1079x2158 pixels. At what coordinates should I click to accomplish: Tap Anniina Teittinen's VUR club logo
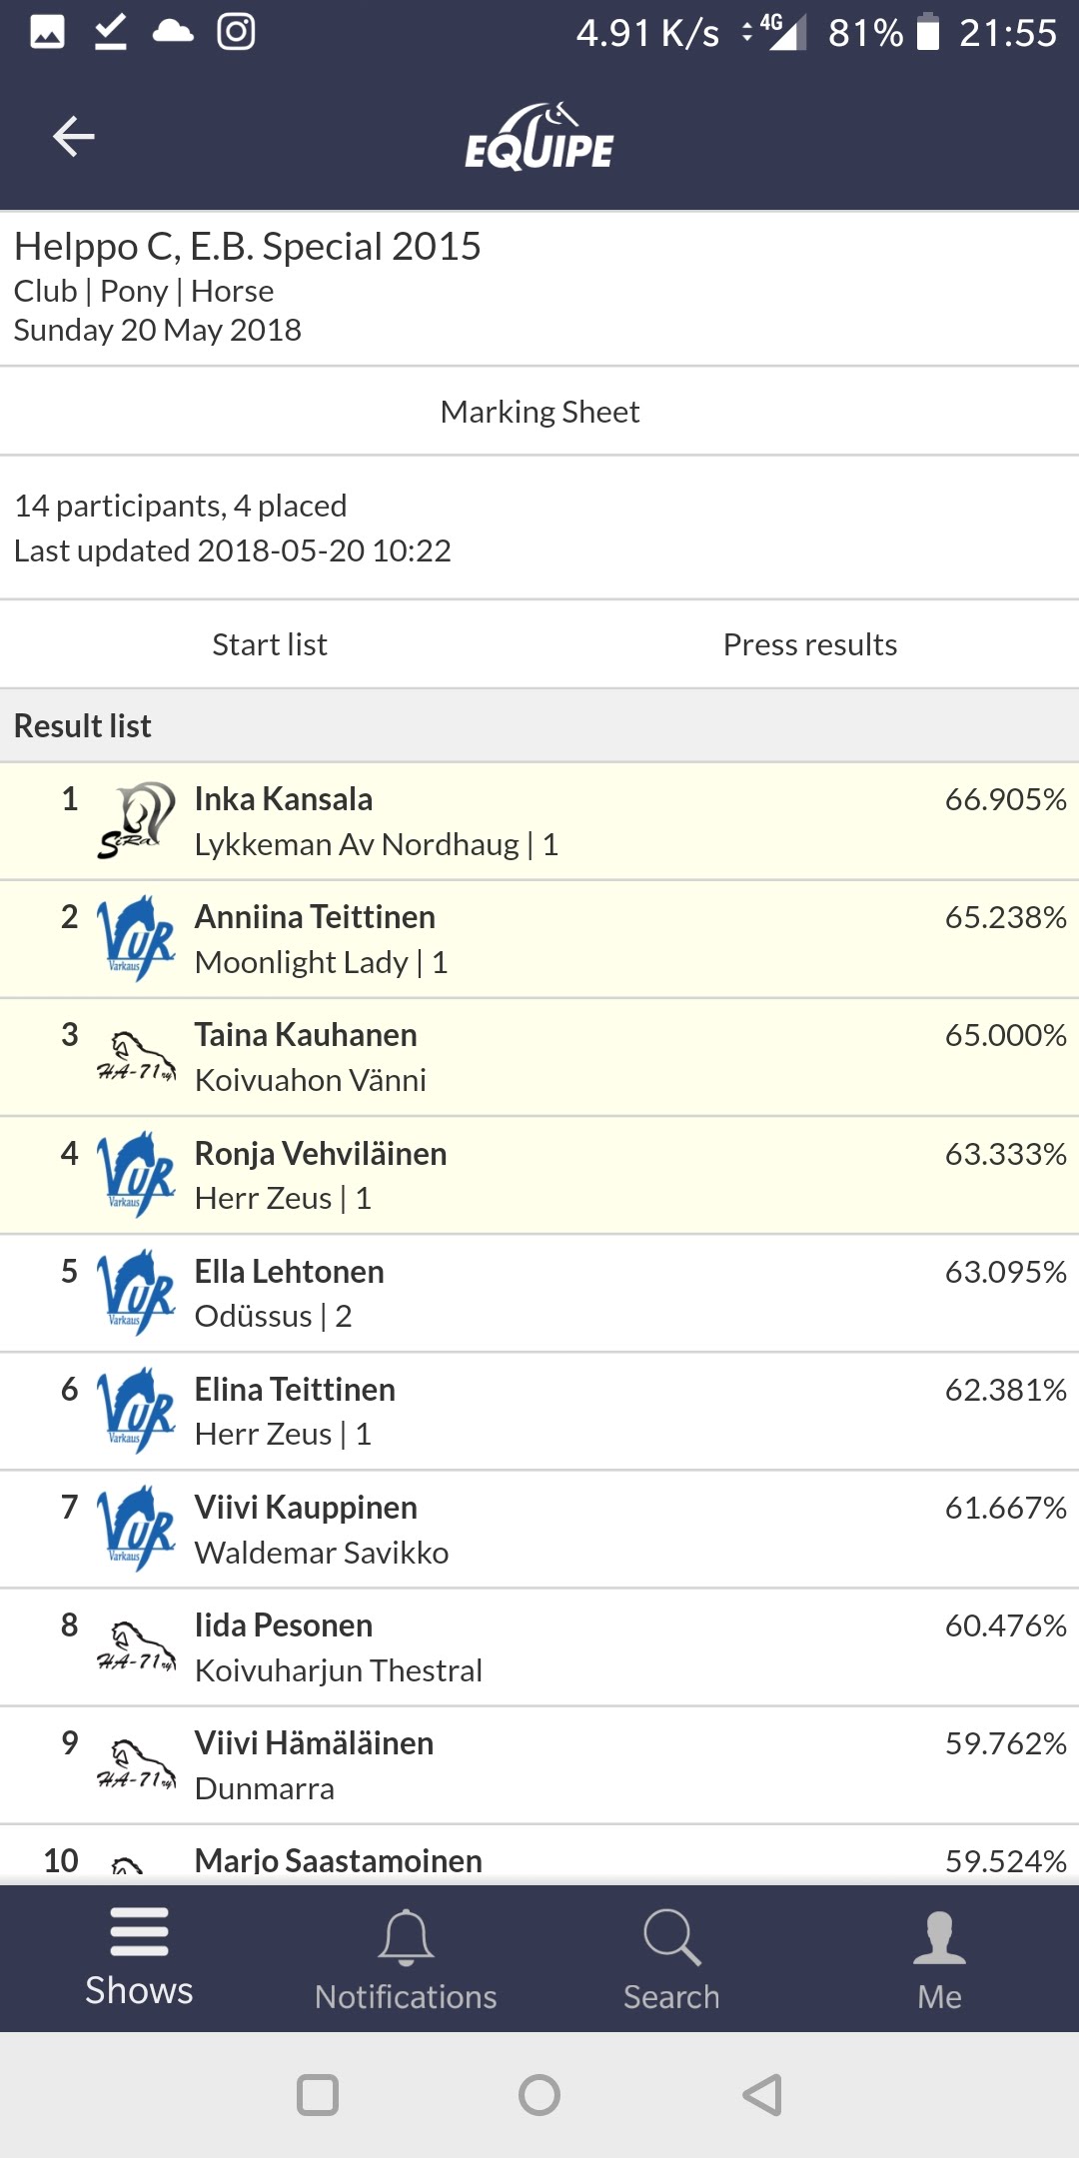(x=137, y=939)
